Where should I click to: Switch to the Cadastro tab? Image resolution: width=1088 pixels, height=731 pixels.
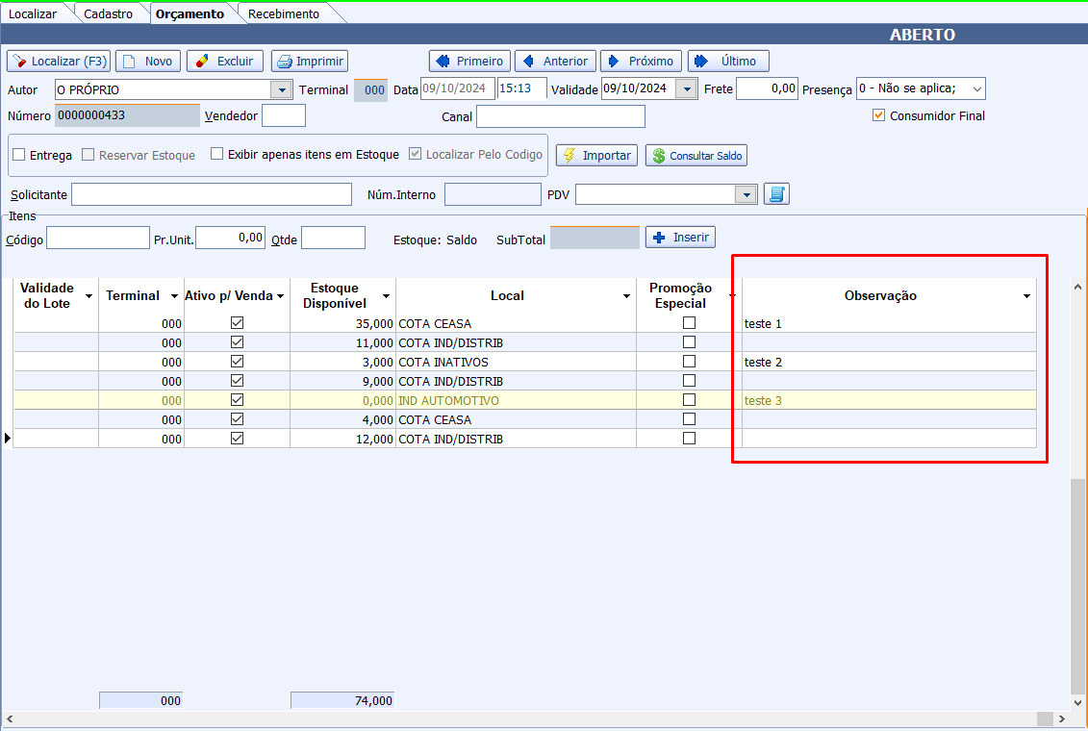[108, 13]
